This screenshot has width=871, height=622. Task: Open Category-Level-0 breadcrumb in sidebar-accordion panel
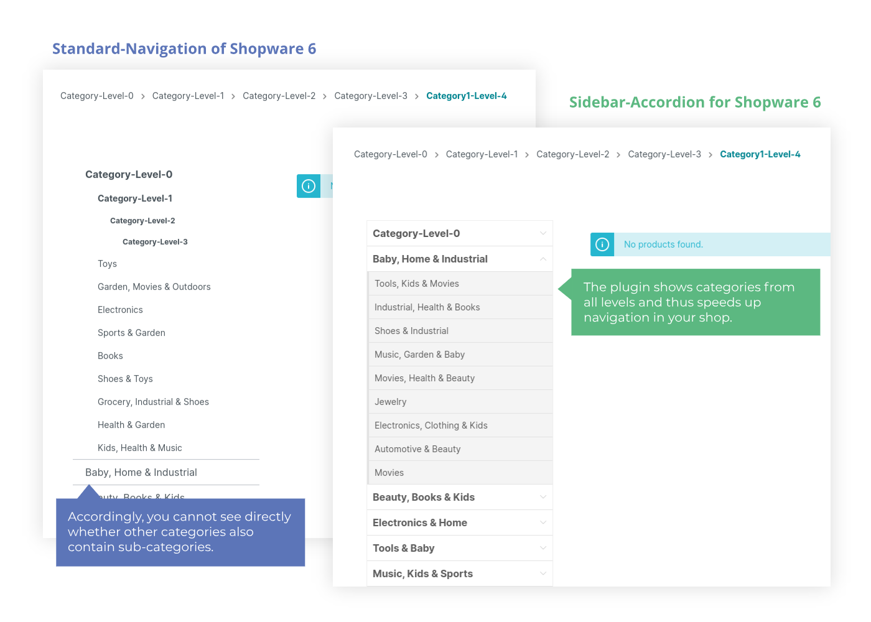pyautogui.click(x=391, y=154)
